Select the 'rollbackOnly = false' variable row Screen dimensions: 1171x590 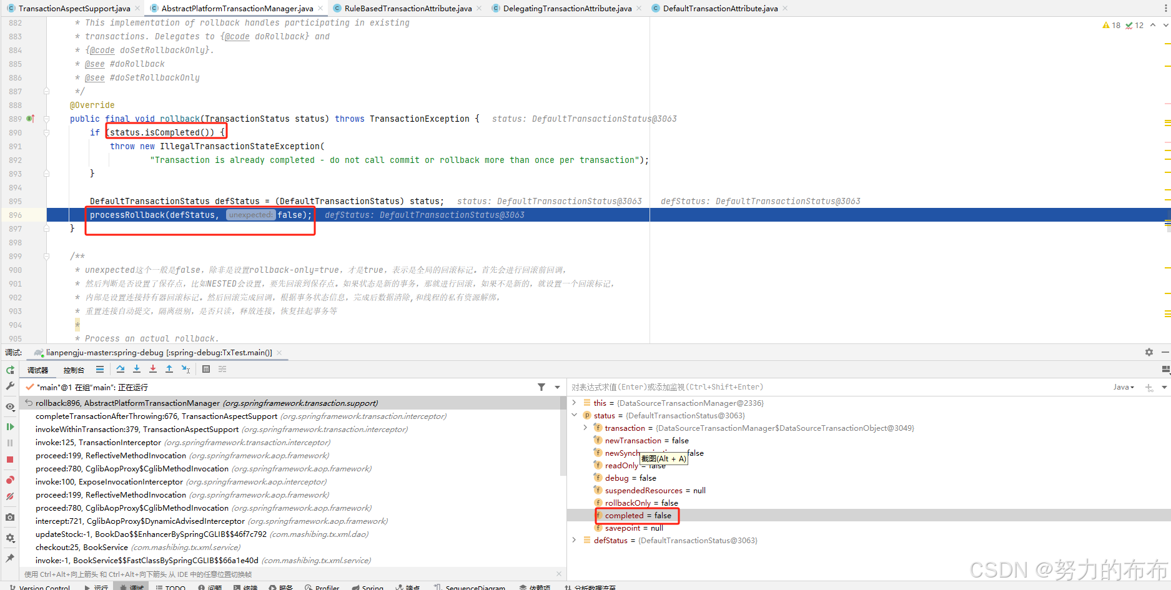tap(869, 503)
